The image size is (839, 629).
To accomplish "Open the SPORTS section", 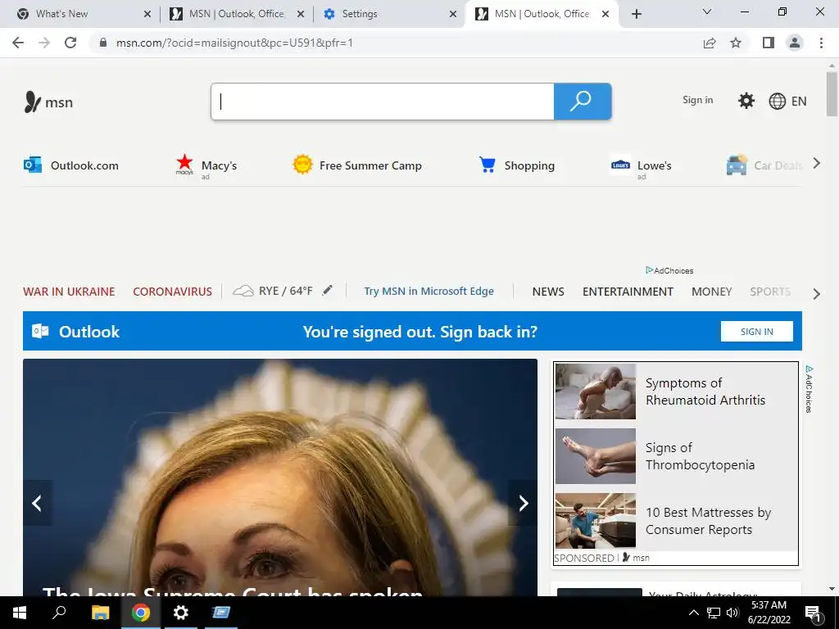I will tap(770, 292).
